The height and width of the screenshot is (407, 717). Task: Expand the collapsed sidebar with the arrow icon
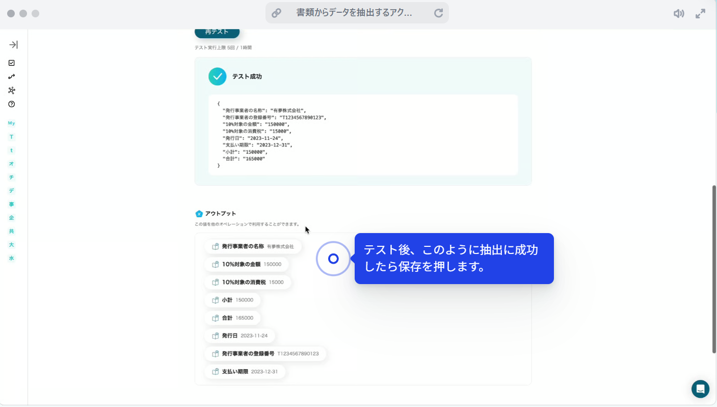[13, 45]
